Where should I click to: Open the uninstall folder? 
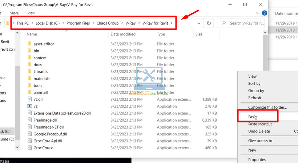point(40,92)
